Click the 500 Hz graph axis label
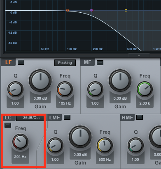This screenshot has height=169, width=161. 132,49
